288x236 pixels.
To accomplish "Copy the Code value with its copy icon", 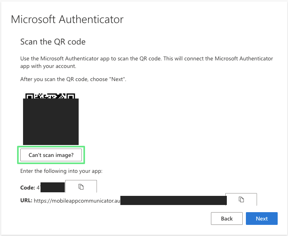I will (x=81, y=186).
